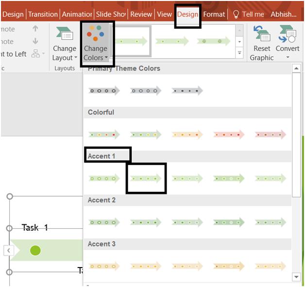Screen dimensions: 305x287
Task: Click SmartArt styles gallery next-row arrow
Action: click(239, 42)
